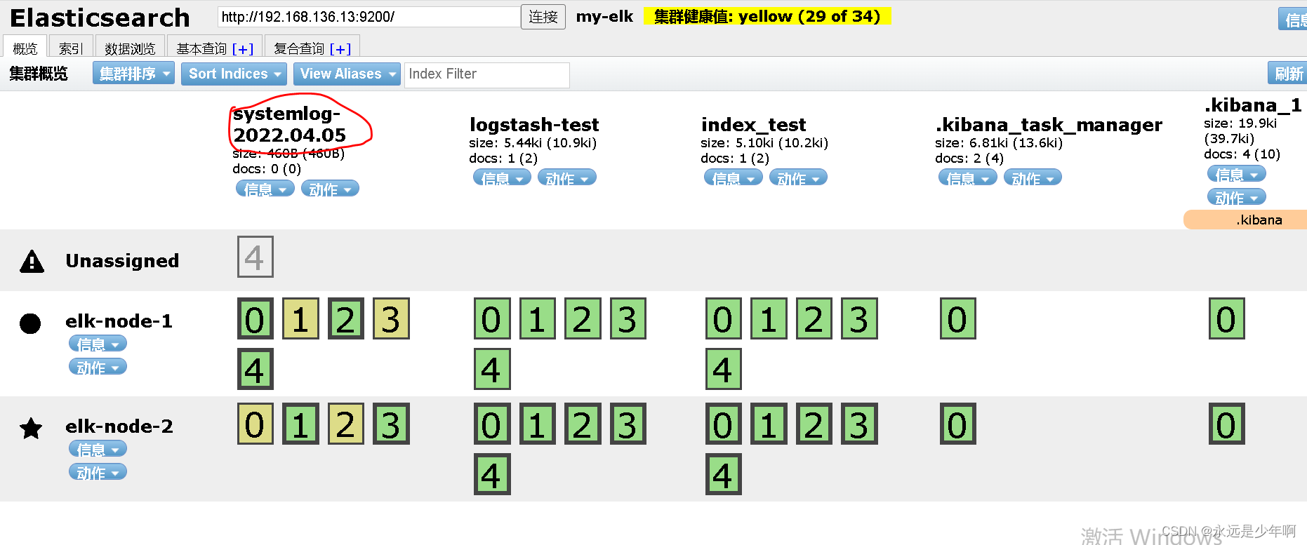The height and width of the screenshot is (545, 1307).
Task: Click the .kibana alias bar
Action: click(1246, 220)
